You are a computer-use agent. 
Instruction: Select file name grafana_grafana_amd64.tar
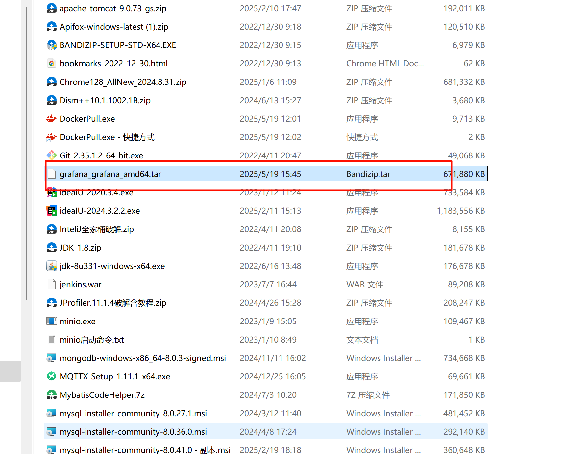pyautogui.click(x=110, y=174)
